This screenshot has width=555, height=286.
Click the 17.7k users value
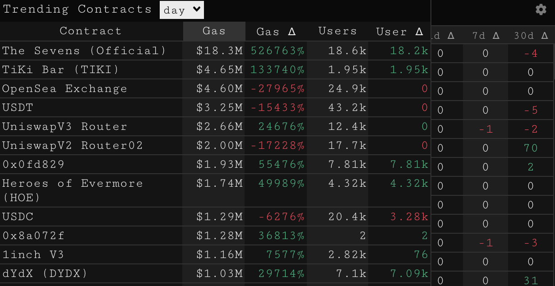(347, 145)
